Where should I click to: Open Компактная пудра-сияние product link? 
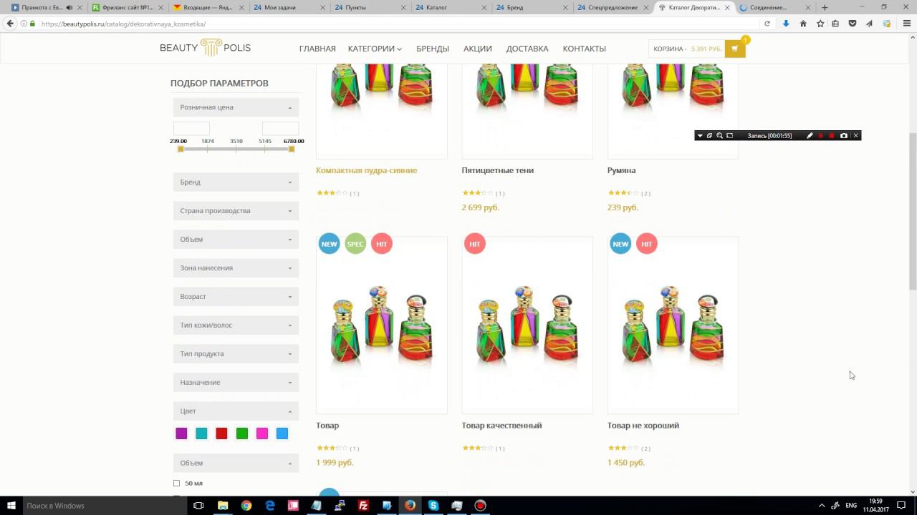(366, 170)
